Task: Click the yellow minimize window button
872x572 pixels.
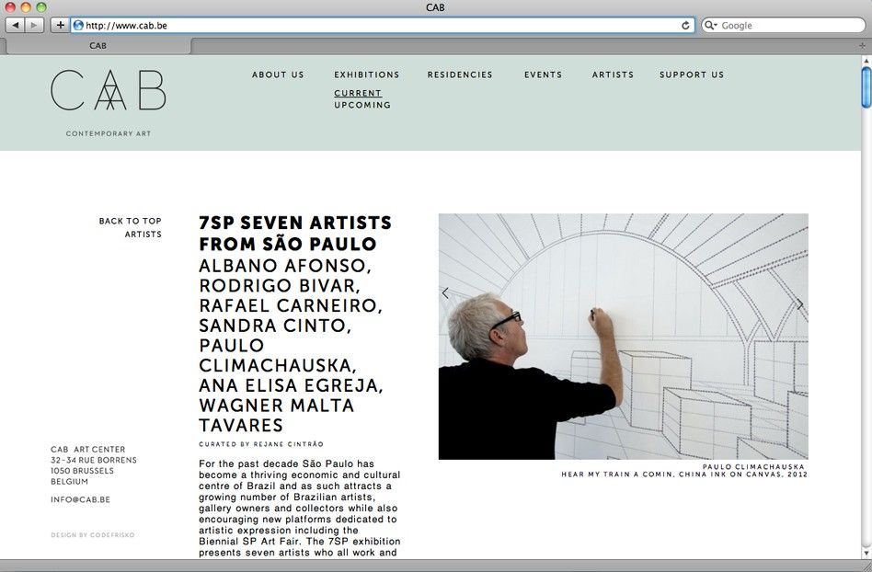Action: click(26, 7)
